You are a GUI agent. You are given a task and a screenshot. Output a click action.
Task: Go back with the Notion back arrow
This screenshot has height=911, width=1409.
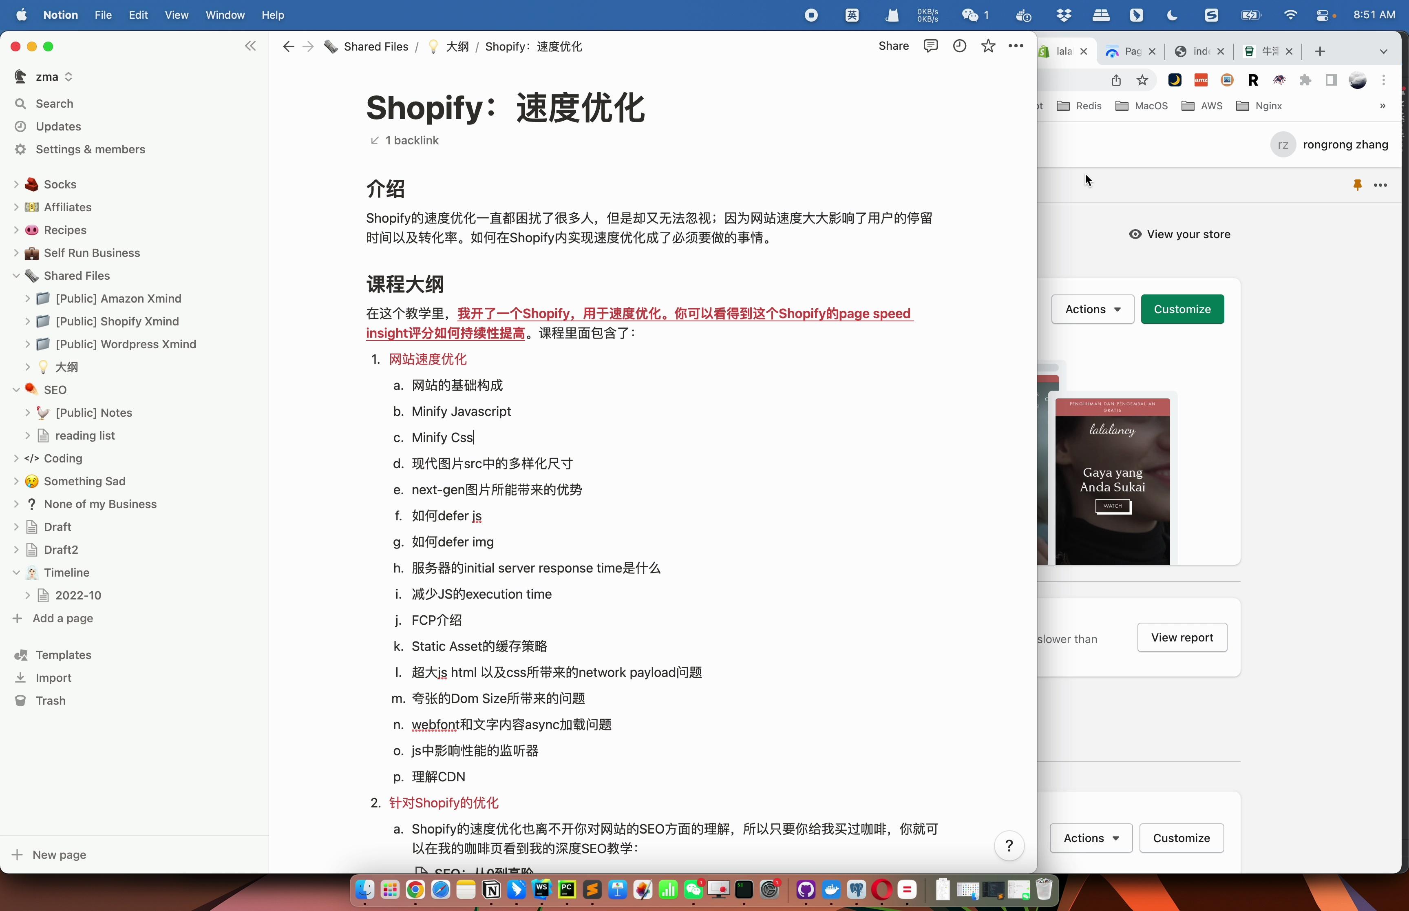pos(288,47)
